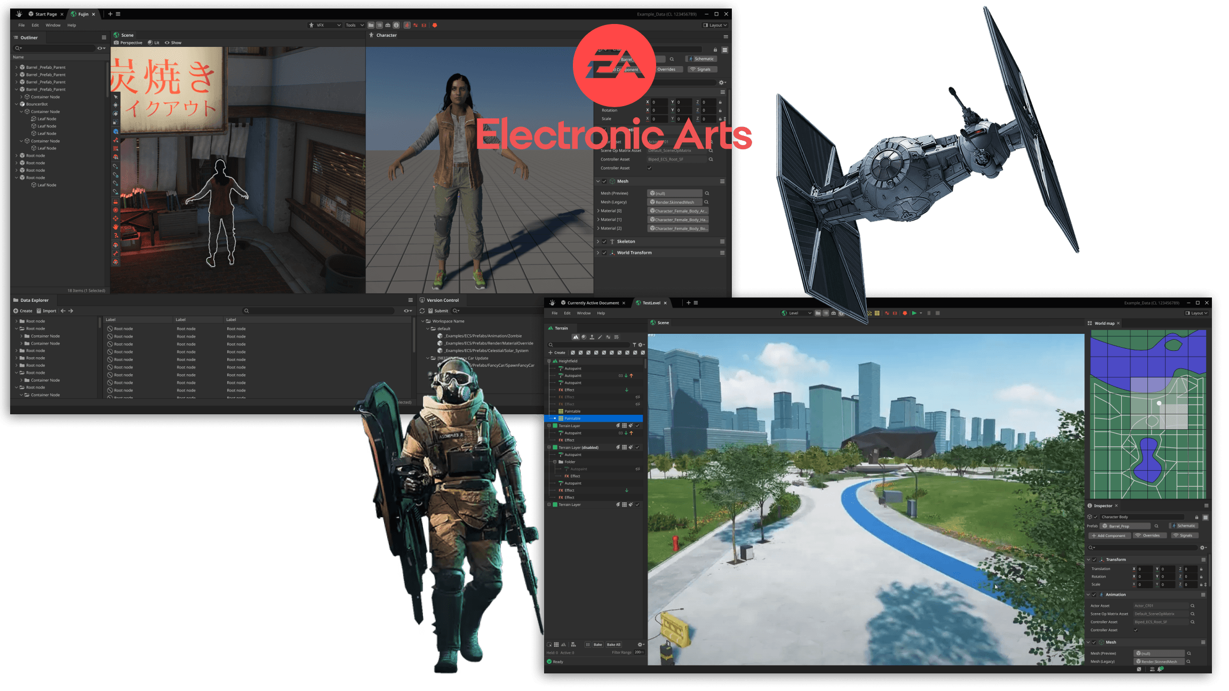Screen dimensions: 1229x691
Task: Toggle the Transform component checkbox in TestLevel Inspector
Action: click(x=1094, y=559)
